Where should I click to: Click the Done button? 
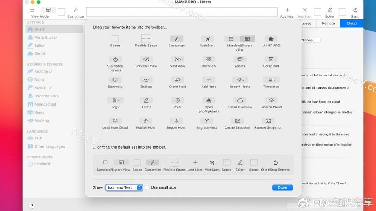[283, 187]
